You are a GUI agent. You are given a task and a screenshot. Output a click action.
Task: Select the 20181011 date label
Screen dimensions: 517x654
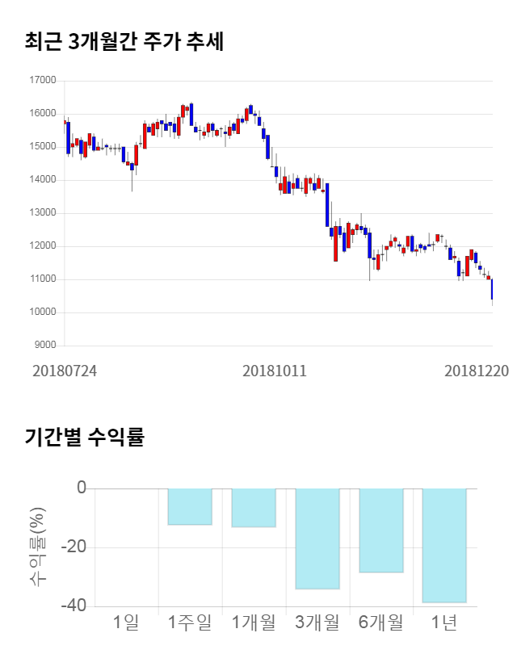[x=275, y=371]
